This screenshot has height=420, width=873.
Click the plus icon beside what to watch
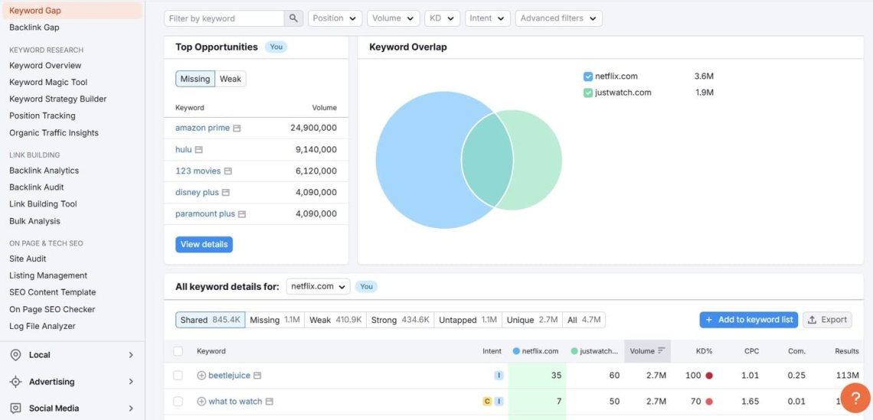[201, 402]
